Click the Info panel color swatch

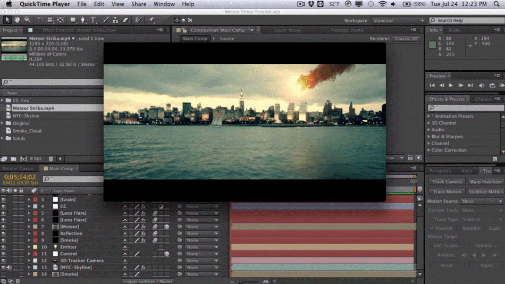432,45
